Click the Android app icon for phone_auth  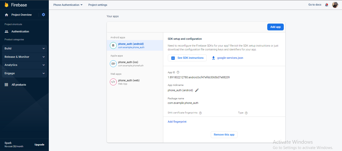pyautogui.click(x=113, y=45)
